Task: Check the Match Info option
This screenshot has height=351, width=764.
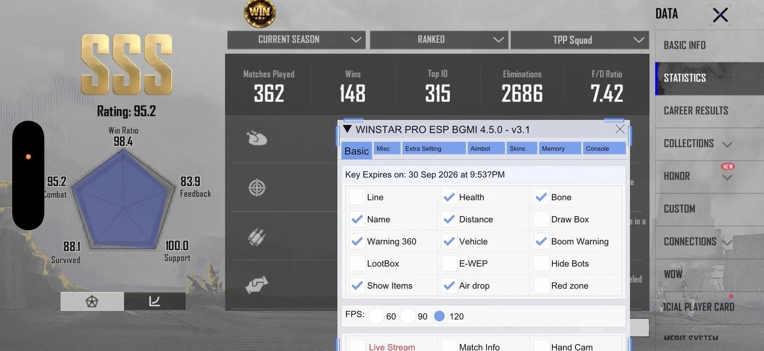Action: coord(449,346)
